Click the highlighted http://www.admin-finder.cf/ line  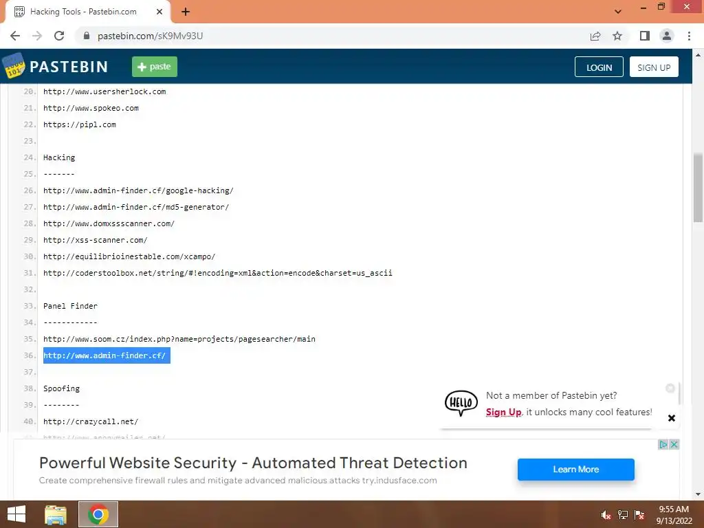107,355
